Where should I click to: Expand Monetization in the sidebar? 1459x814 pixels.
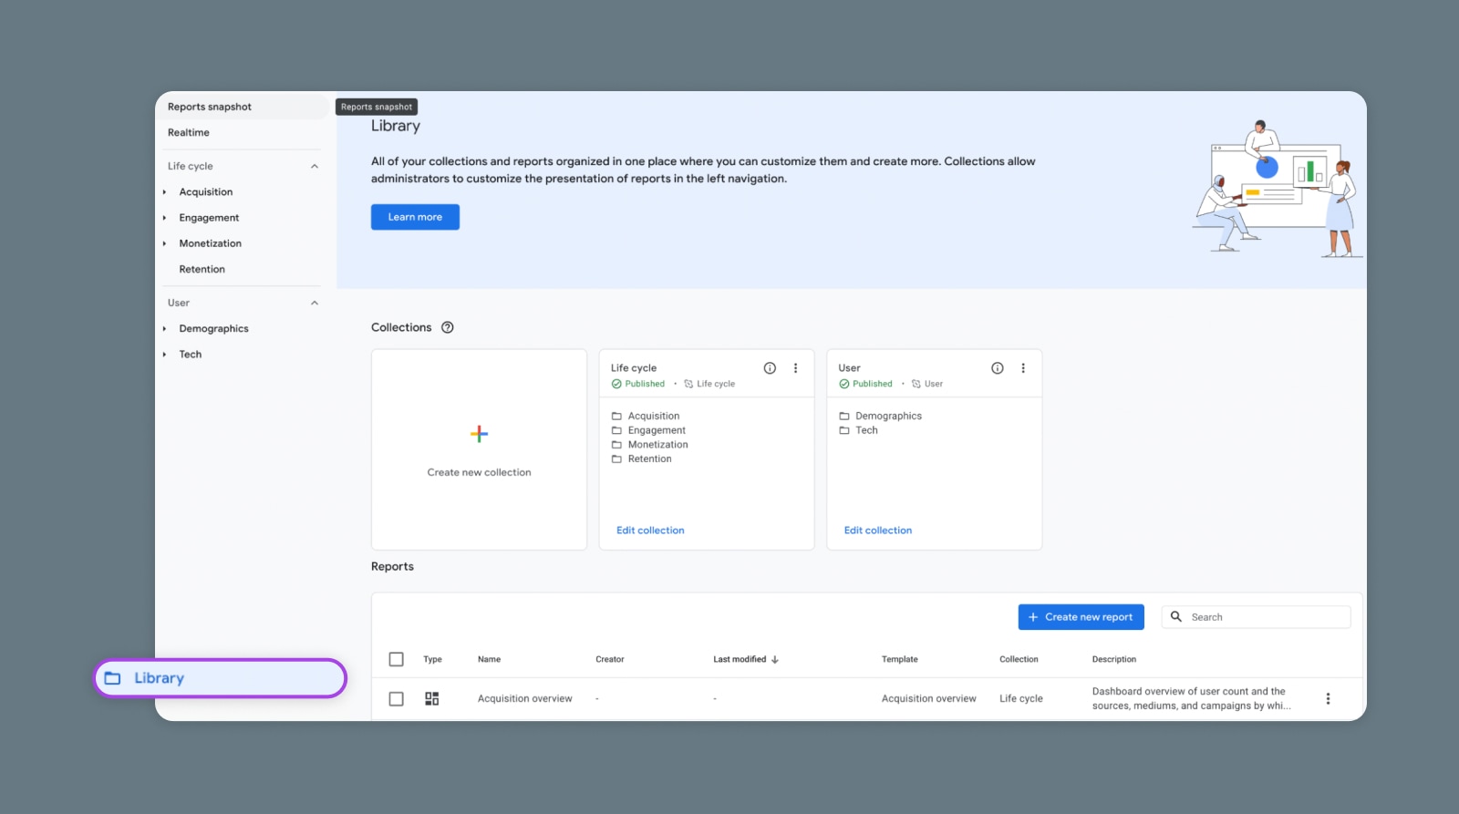164,243
